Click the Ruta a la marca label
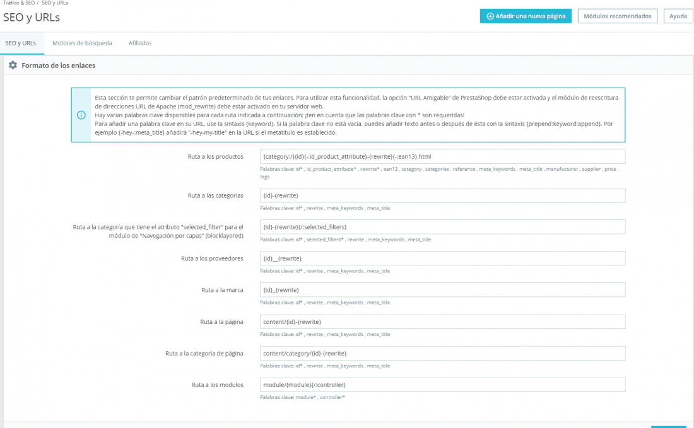694x428 pixels. (x=222, y=290)
